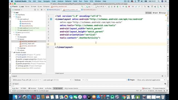Click the Run tool window button
This screenshot has height=100, width=178.
click(16, 88)
